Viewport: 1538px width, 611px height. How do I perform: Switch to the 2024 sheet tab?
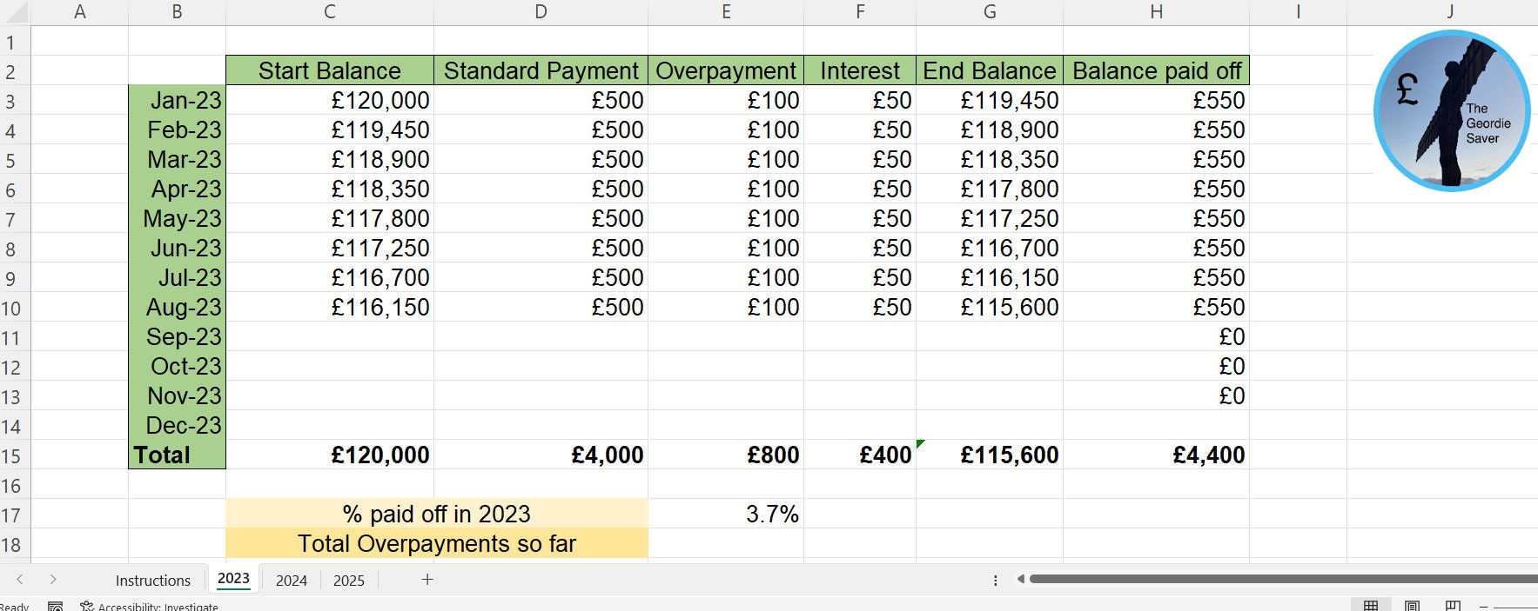pos(292,581)
